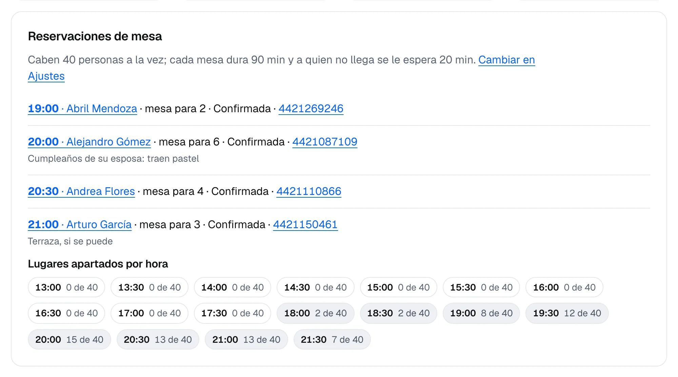Select the 15:00 time slot chip
The width and height of the screenshot is (678, 377).
(399, 287)
